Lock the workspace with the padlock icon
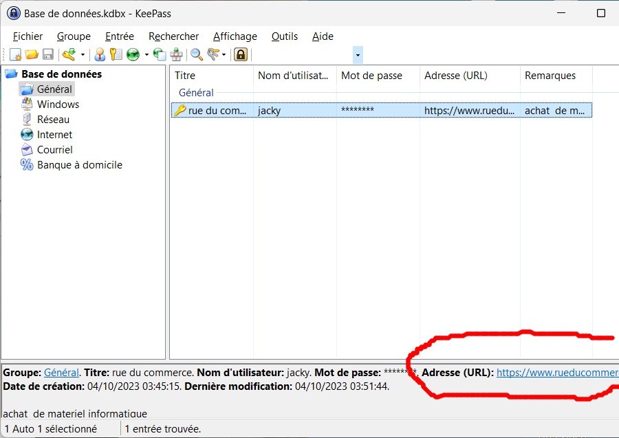Viewport: 619px width, 438px height. tap(241, 54)
